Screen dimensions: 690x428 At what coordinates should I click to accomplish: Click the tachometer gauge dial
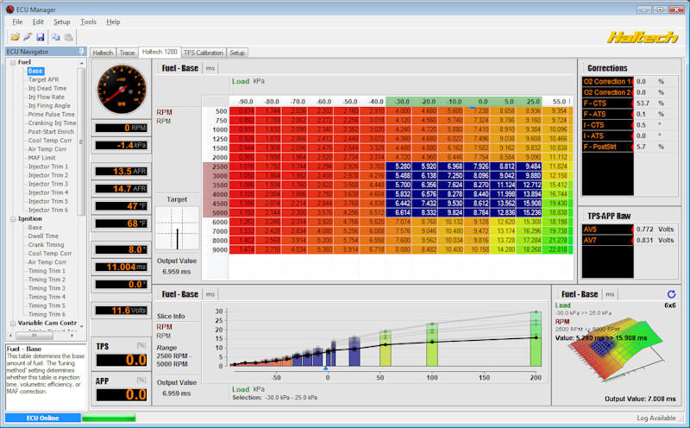click(122, 90)
